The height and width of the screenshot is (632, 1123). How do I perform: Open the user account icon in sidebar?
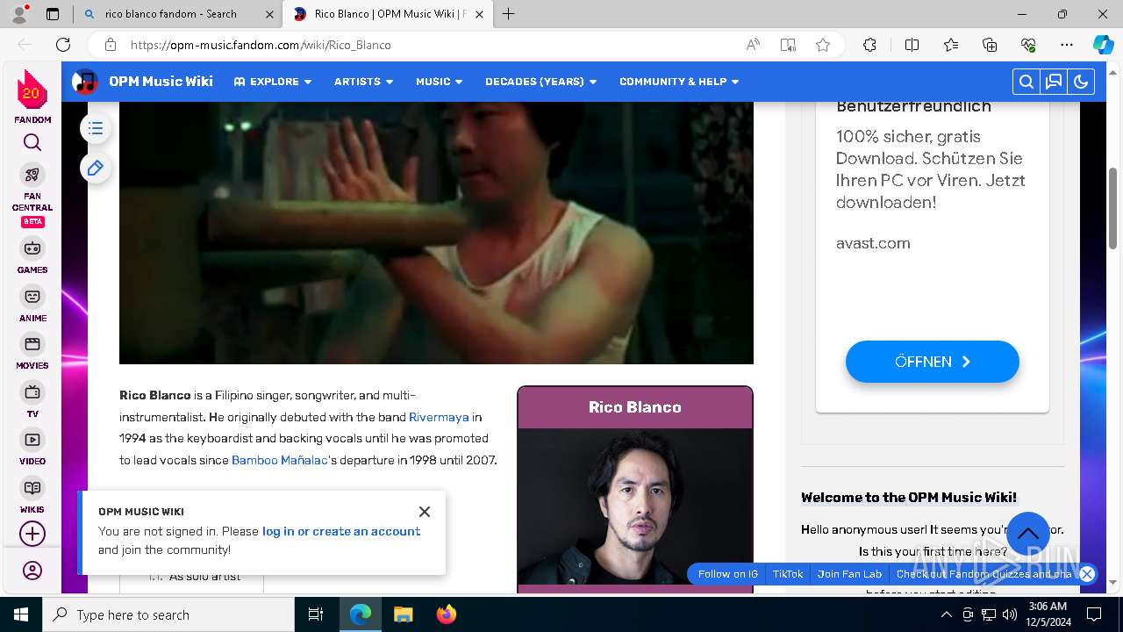pos(32,571)
